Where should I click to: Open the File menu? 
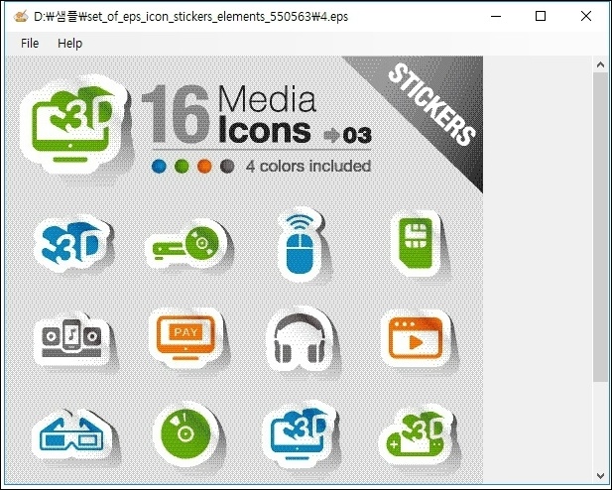pyautogui.click(x=30, y=44)
